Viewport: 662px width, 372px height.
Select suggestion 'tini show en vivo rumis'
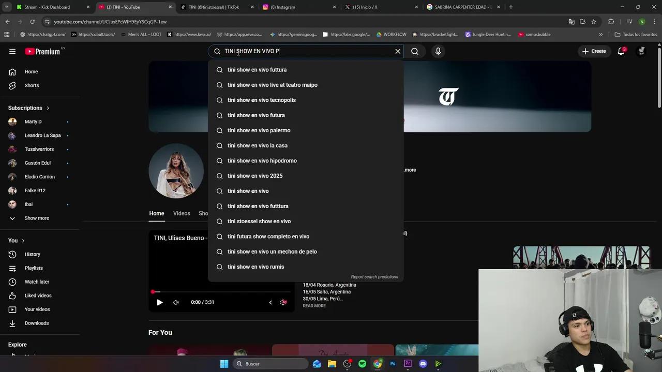tap(306, 267)
